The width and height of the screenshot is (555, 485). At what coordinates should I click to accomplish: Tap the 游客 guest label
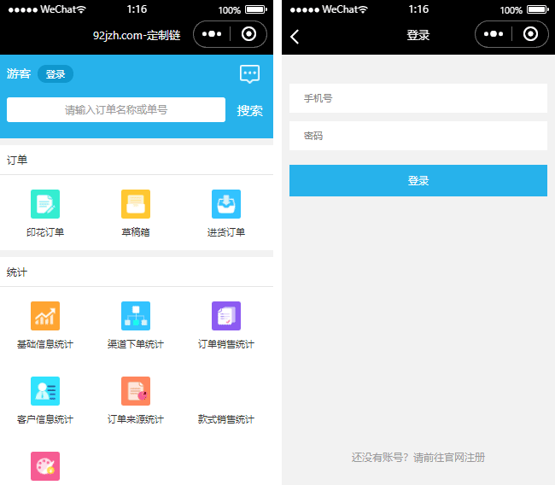[19, 73]
